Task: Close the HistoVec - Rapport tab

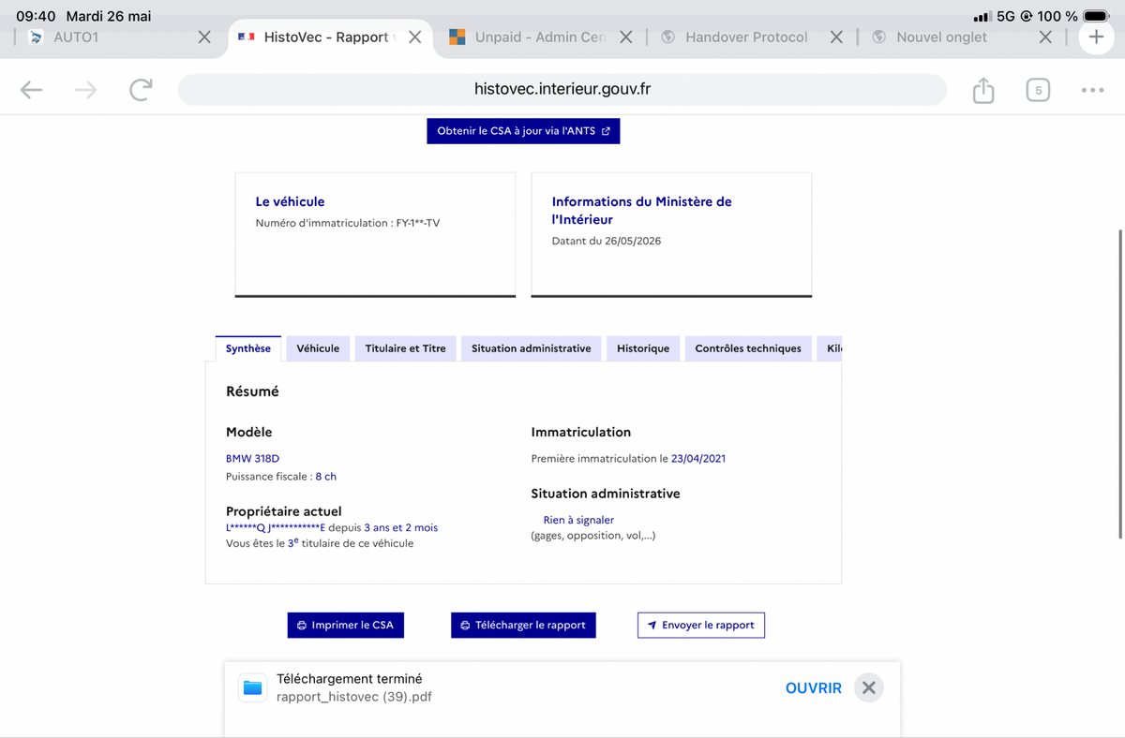Action: coord(414,37)
